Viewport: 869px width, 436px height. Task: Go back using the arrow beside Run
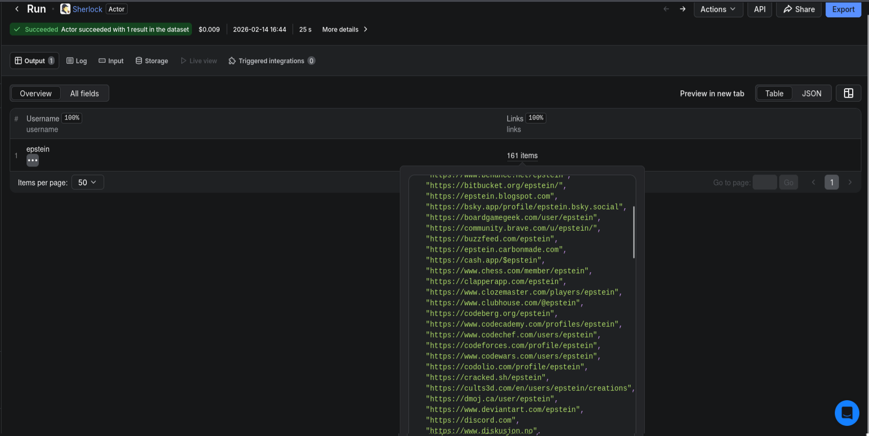pyautogui.click(x=17, y=9)
